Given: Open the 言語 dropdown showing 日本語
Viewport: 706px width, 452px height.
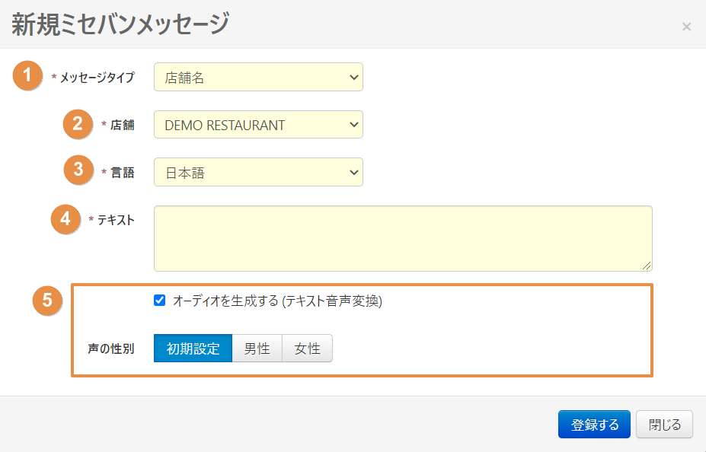Looking at the screenshot, I should click(x=258, y=172).
